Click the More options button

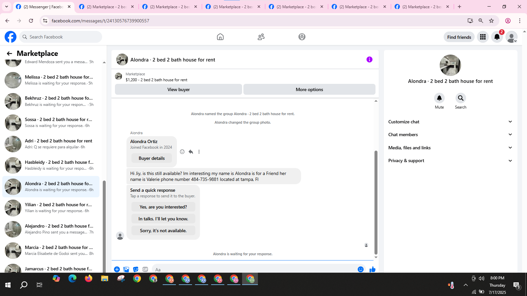tap(309, 89)
